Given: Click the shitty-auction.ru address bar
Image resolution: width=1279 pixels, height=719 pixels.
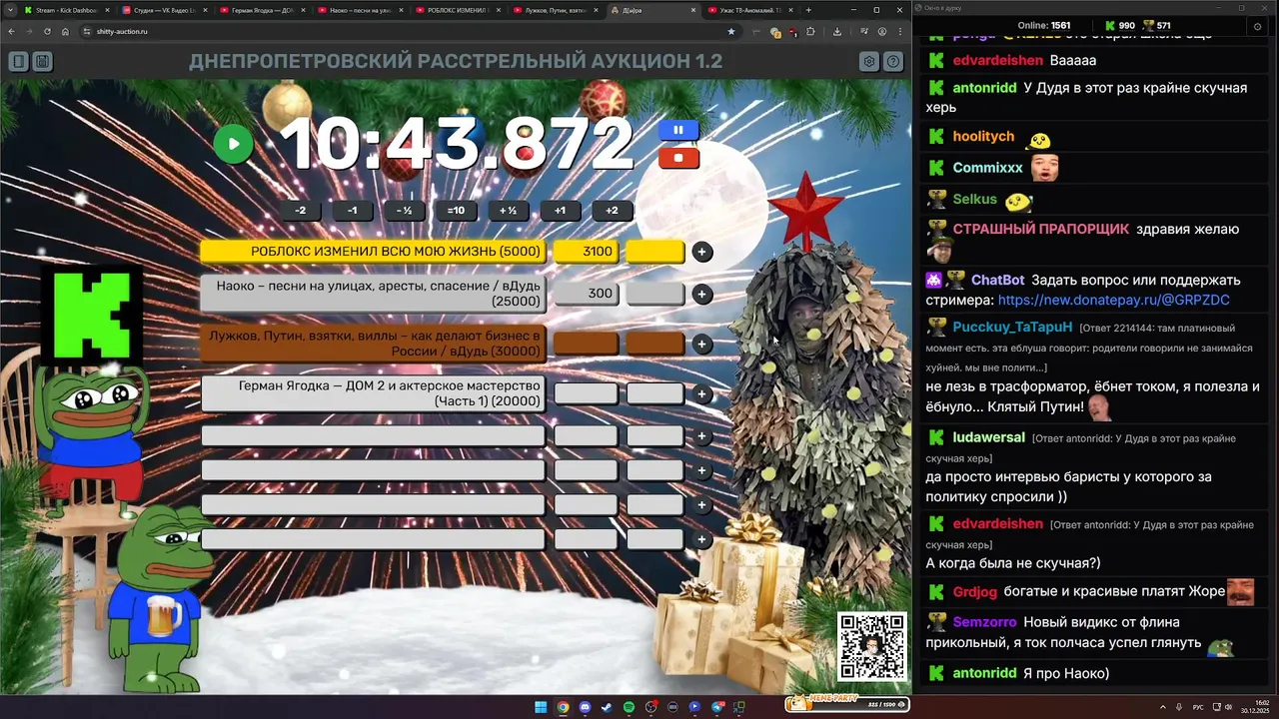Looking at the screenshot, I should coord(410,31).
